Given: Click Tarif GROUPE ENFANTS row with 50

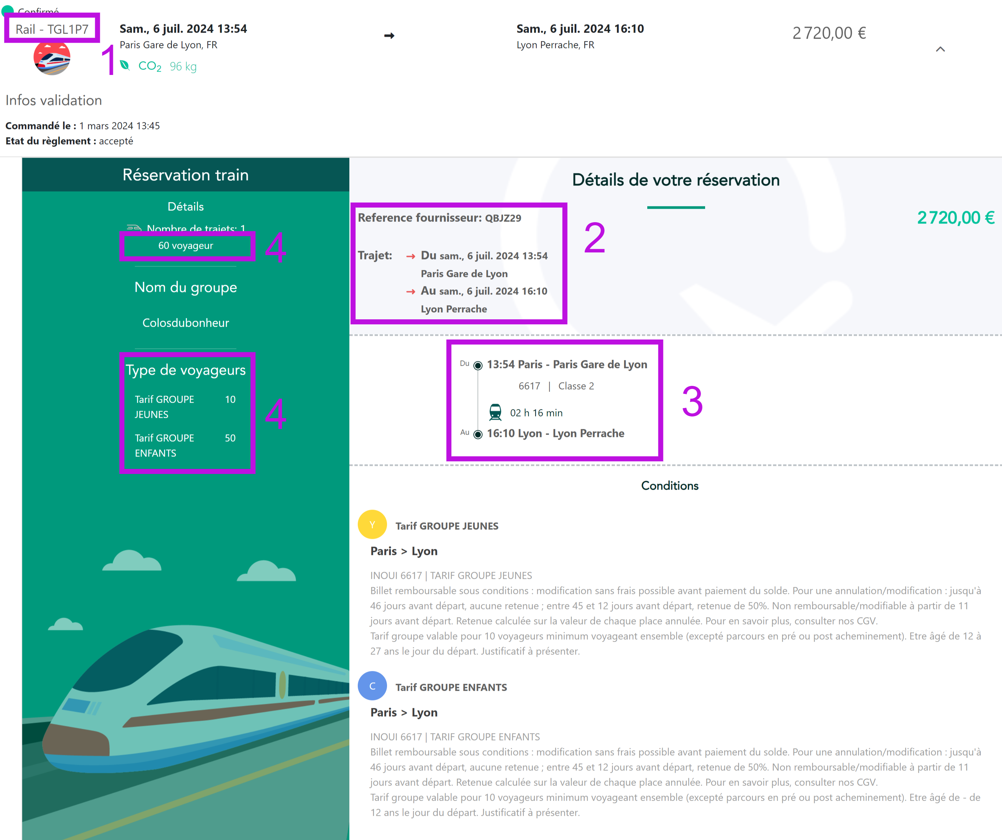Looking at the screenshot, I should click(185, 445).
